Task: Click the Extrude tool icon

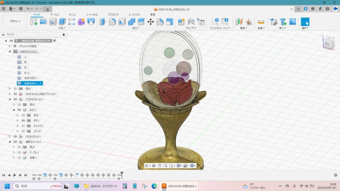Action: pos(62,22)
